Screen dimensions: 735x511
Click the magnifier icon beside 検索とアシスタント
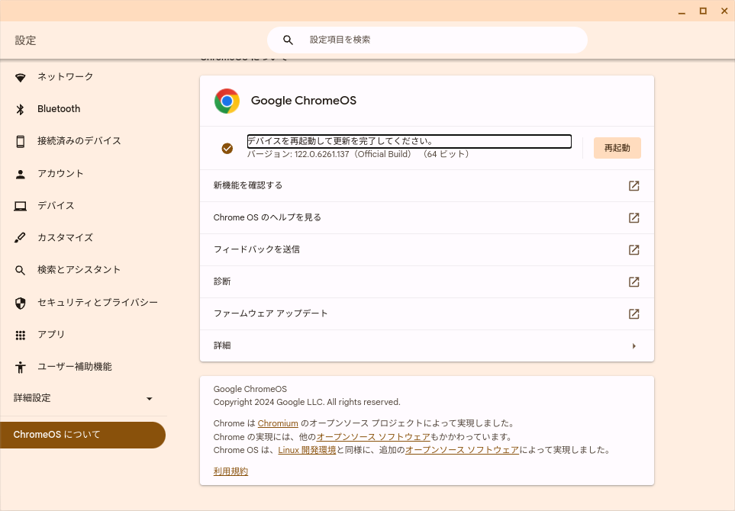(20, 270)
